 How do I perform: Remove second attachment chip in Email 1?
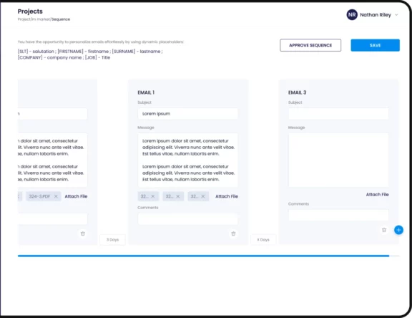178,196
